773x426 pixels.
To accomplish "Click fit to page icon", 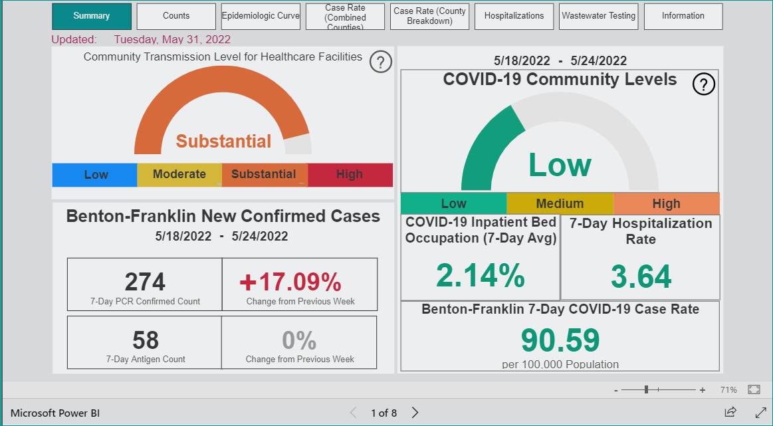I will click(754, 389).
